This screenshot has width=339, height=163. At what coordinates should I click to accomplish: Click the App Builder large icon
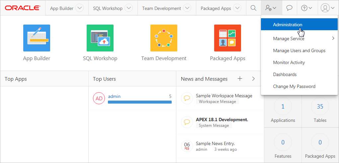coord(37,38)
